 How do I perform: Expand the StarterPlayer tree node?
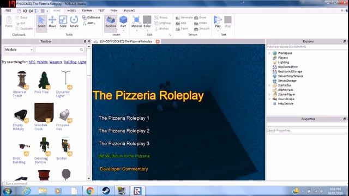point(269,94)
